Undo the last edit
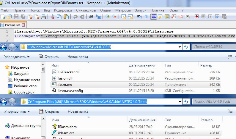236x139 pixels. point(75,17)
